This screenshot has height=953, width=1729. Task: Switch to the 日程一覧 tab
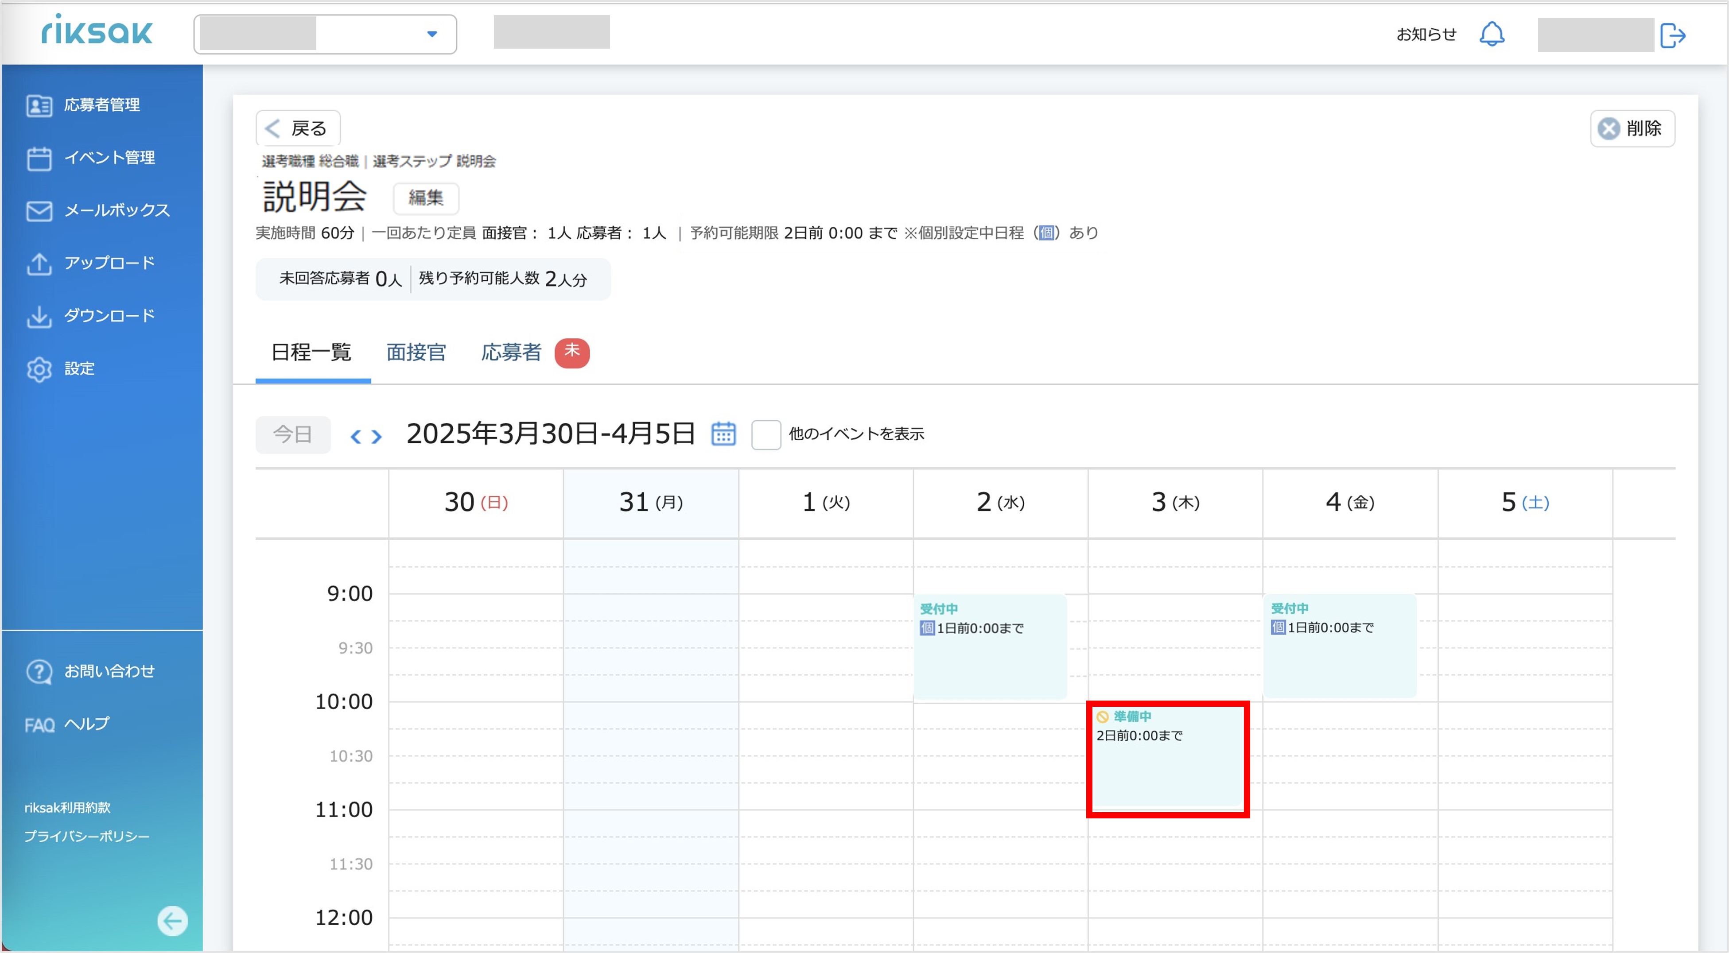(312, 353)
